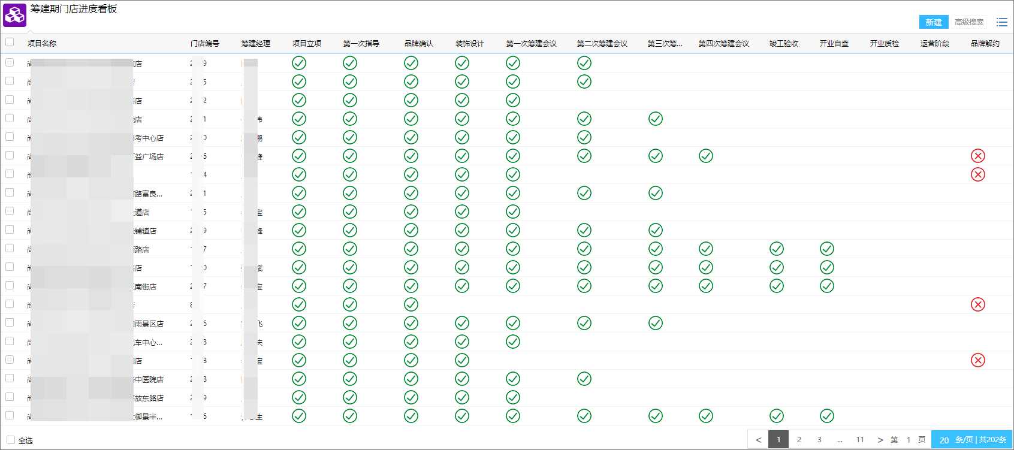Click 益广场店 第四次筹建会议 check icon

coord(706,156)
